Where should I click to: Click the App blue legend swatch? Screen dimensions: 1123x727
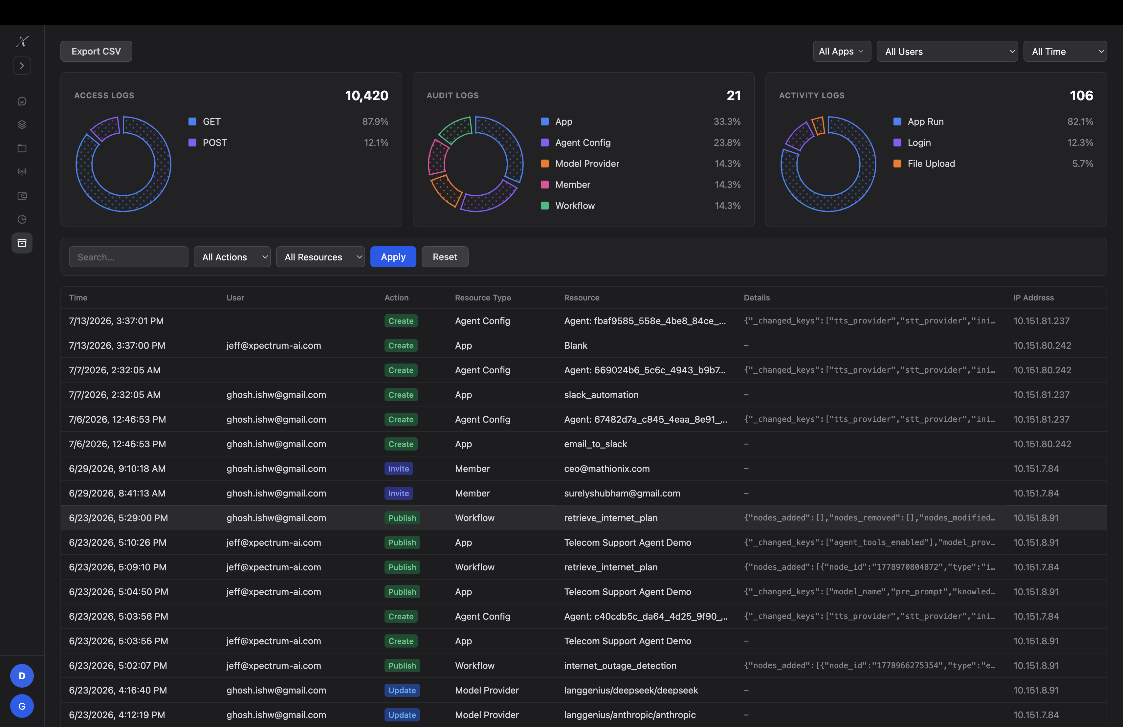point(544,122)
